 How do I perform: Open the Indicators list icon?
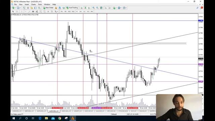[114, 8]
